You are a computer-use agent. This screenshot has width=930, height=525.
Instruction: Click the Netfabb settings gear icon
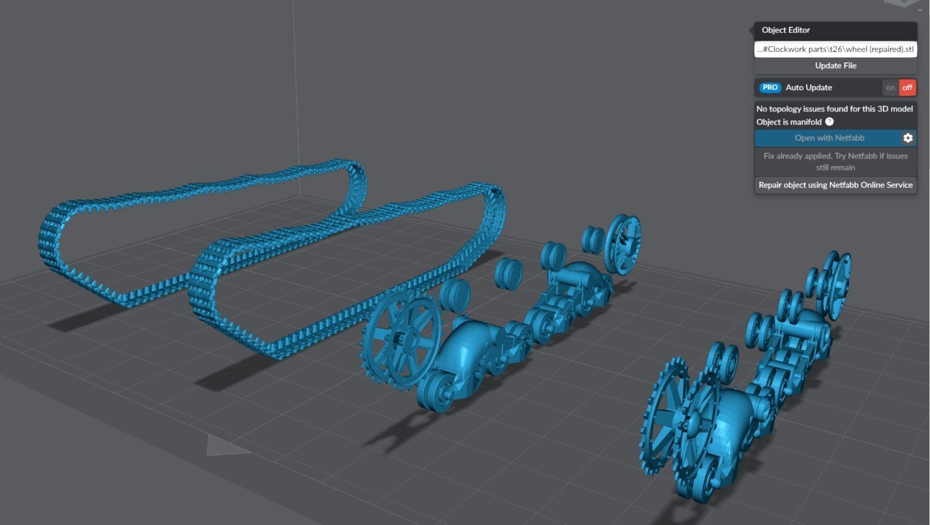click(x=908, y=138)
